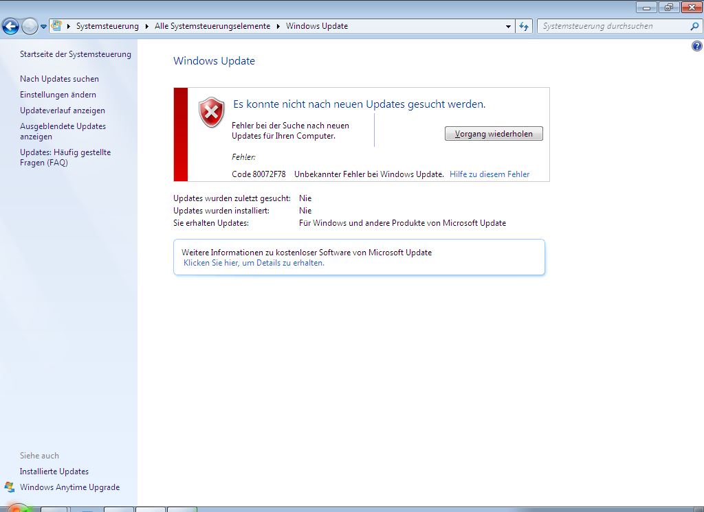
Task: Click Klicken Sie hier, um Details zu erhalten
Action: (x=254, y=263)
